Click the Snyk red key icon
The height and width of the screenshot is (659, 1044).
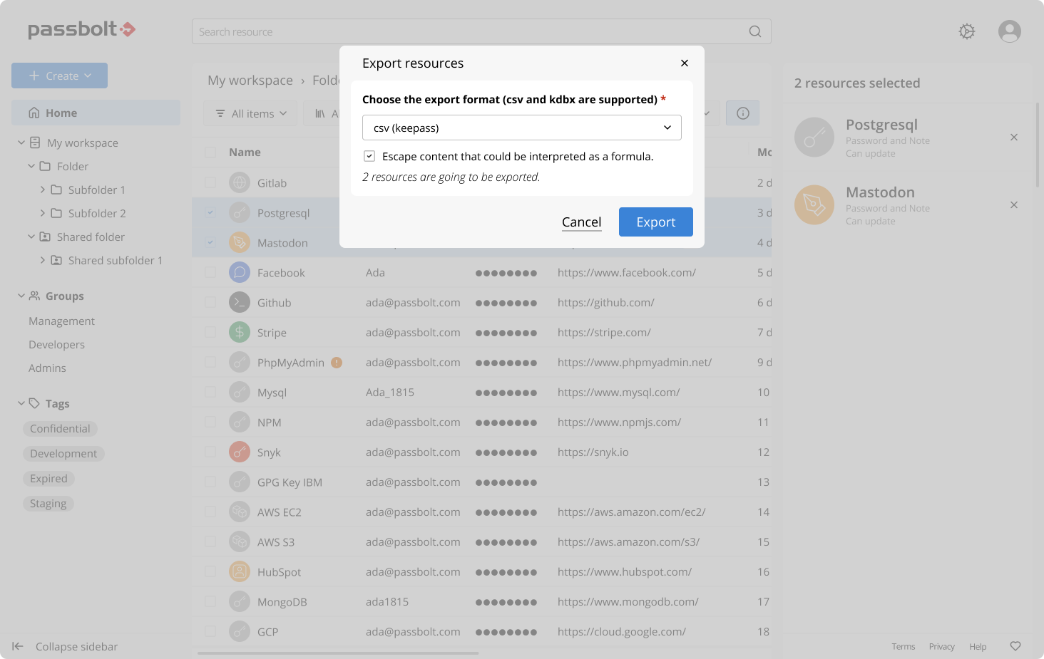(240, 452)
